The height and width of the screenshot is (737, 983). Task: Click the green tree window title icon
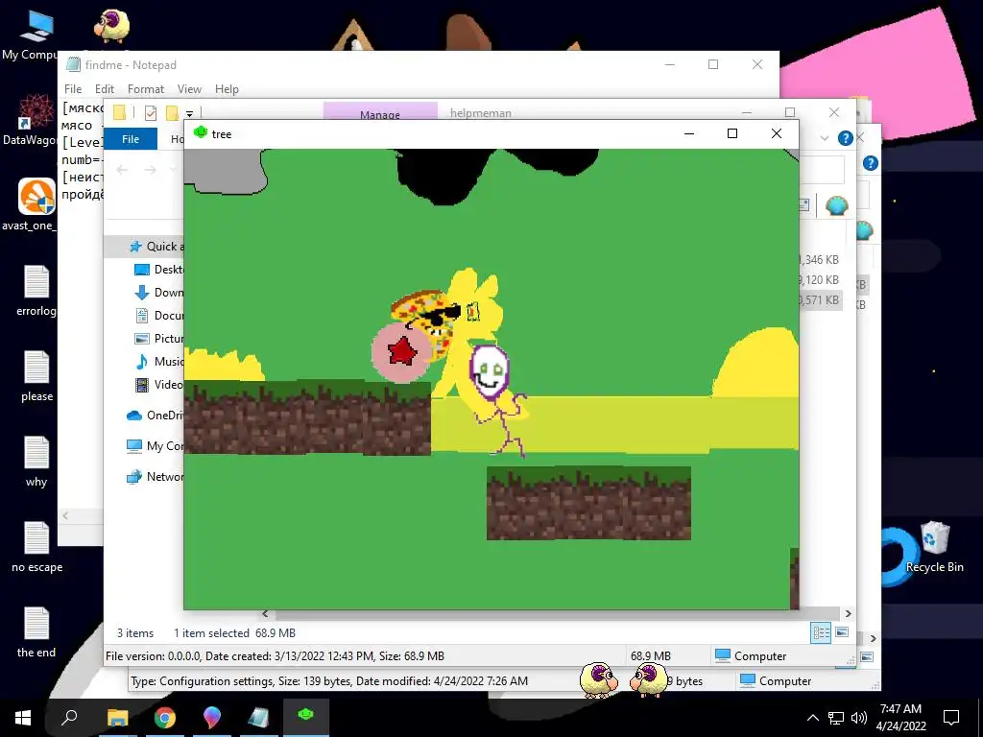tap(201, 132)
